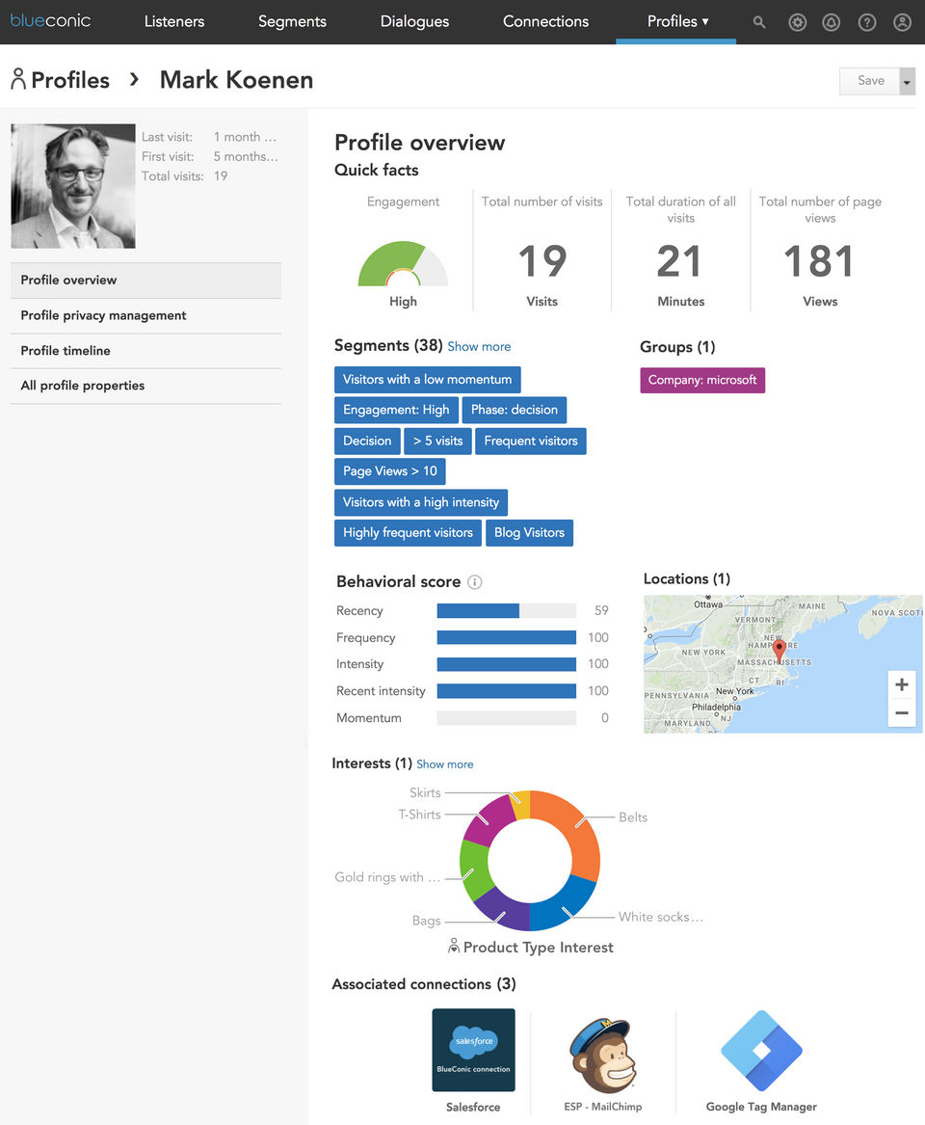Open the Segments tab
Screen dimensions: 925x1125
click(292, 21)
